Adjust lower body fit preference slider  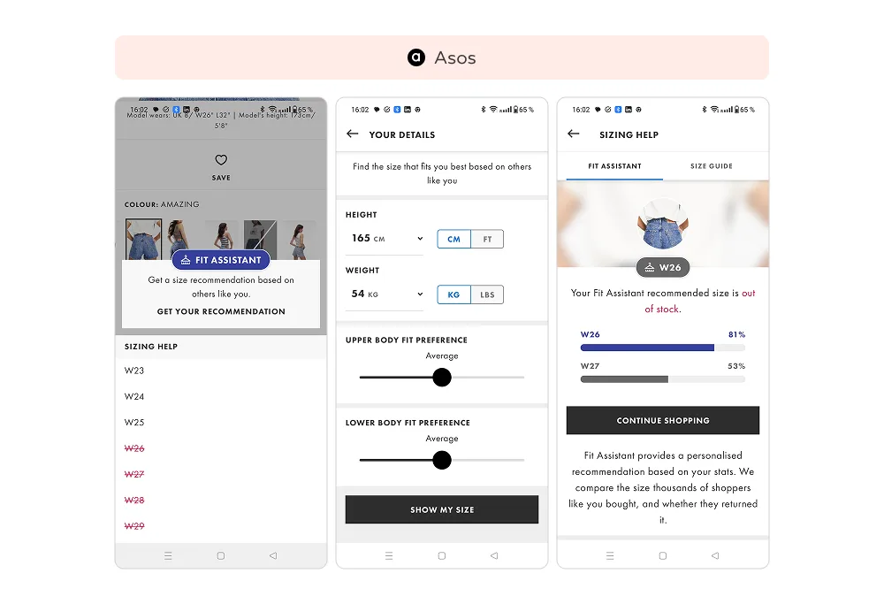[x=442, y=460]
